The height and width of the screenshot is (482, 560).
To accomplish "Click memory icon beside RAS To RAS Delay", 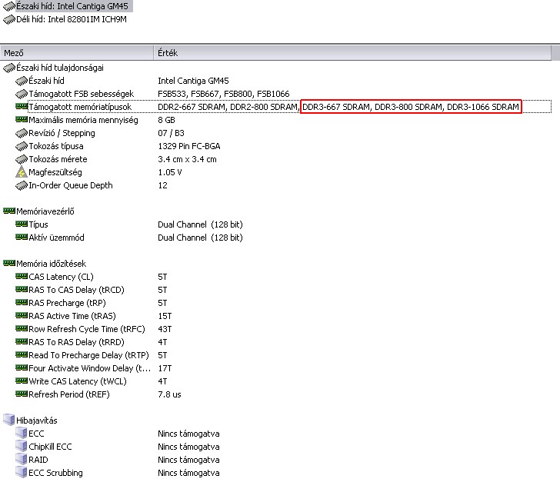I will (22, 341).
